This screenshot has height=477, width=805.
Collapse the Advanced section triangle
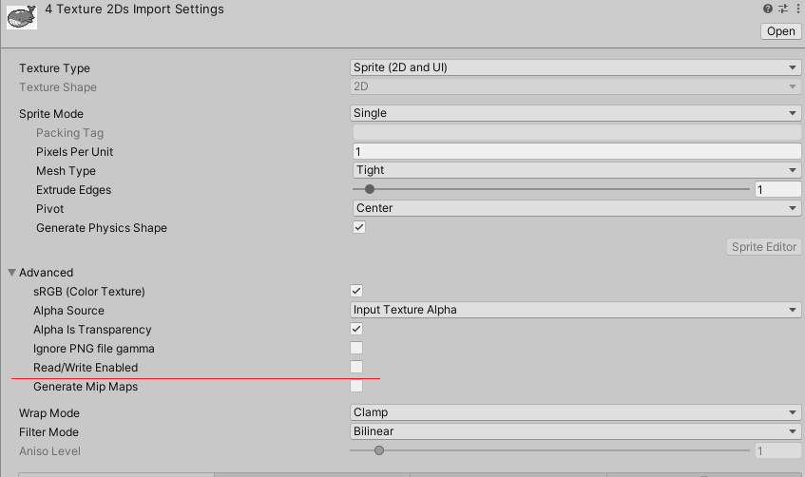(11, 272)
